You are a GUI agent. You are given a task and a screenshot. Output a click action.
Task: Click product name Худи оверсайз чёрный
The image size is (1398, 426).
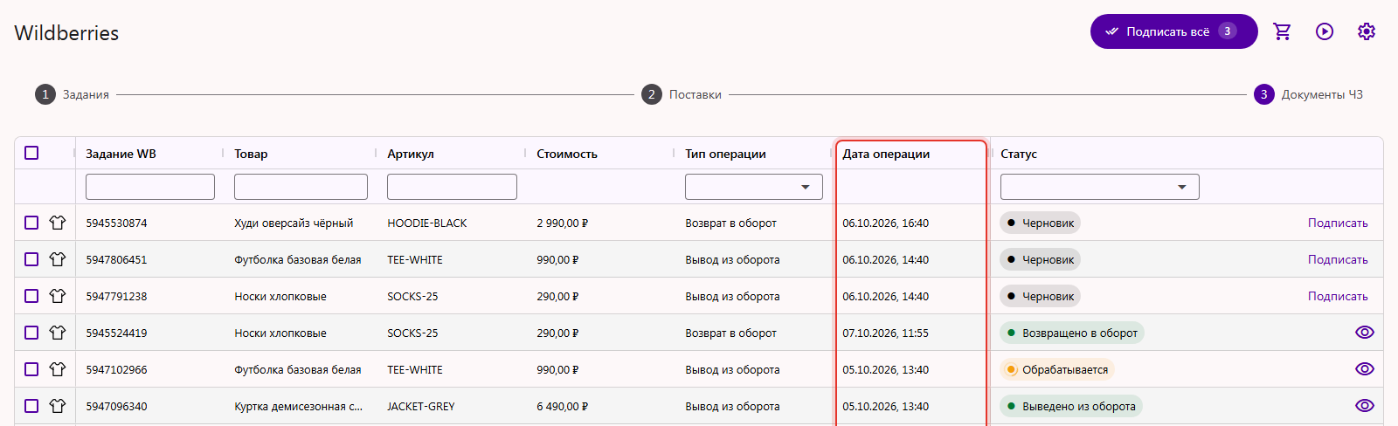point(294,223)
